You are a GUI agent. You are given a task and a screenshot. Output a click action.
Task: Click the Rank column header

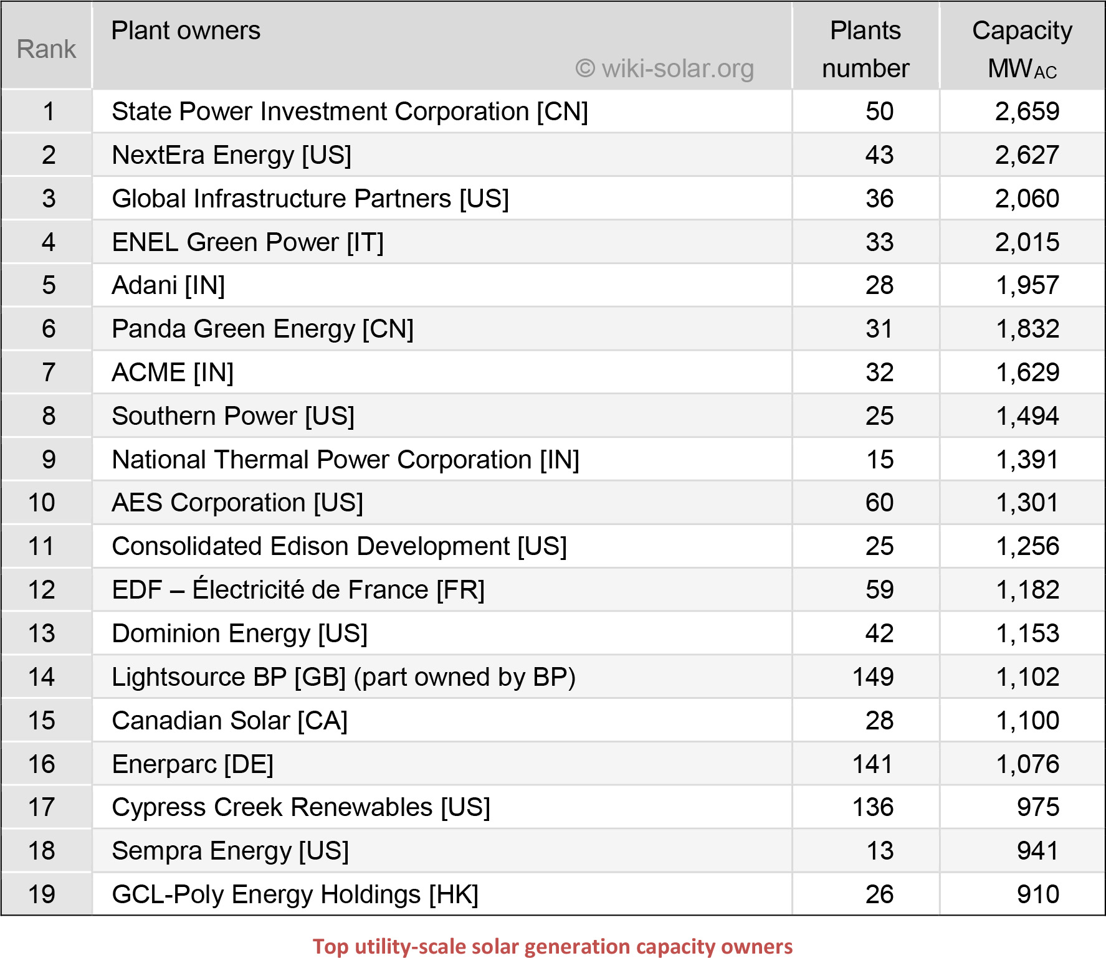[x=46, y=49]
